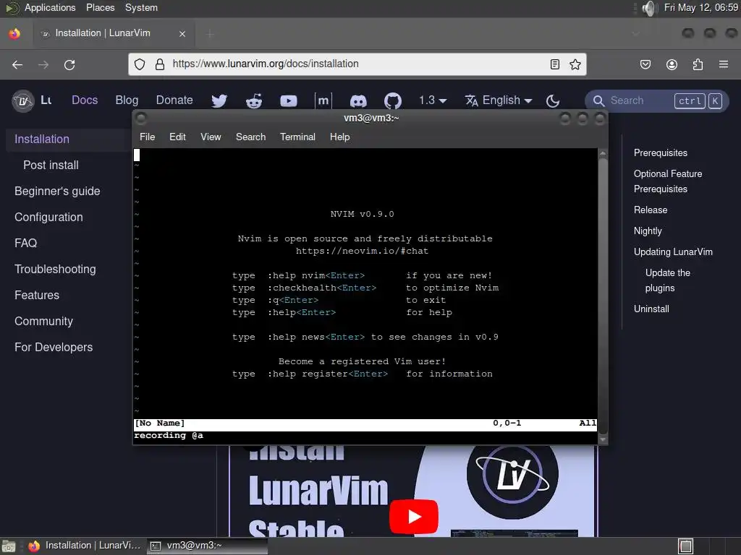The height and width of the screenshot is (555, 741).
Task: Select the Installation | LunarVim browser tab
Action: 114,33
